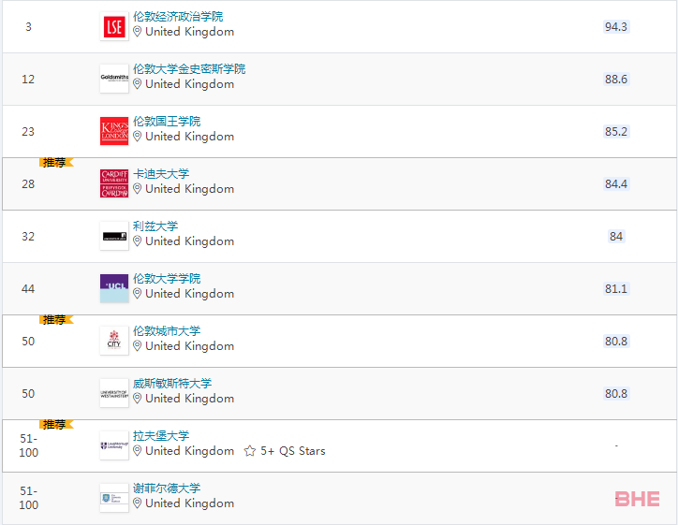The height and width of the screenshot is (525, 678).
Task: Click location pin icon under 伦敦国王学院
Action: click(x=137, y=137)
